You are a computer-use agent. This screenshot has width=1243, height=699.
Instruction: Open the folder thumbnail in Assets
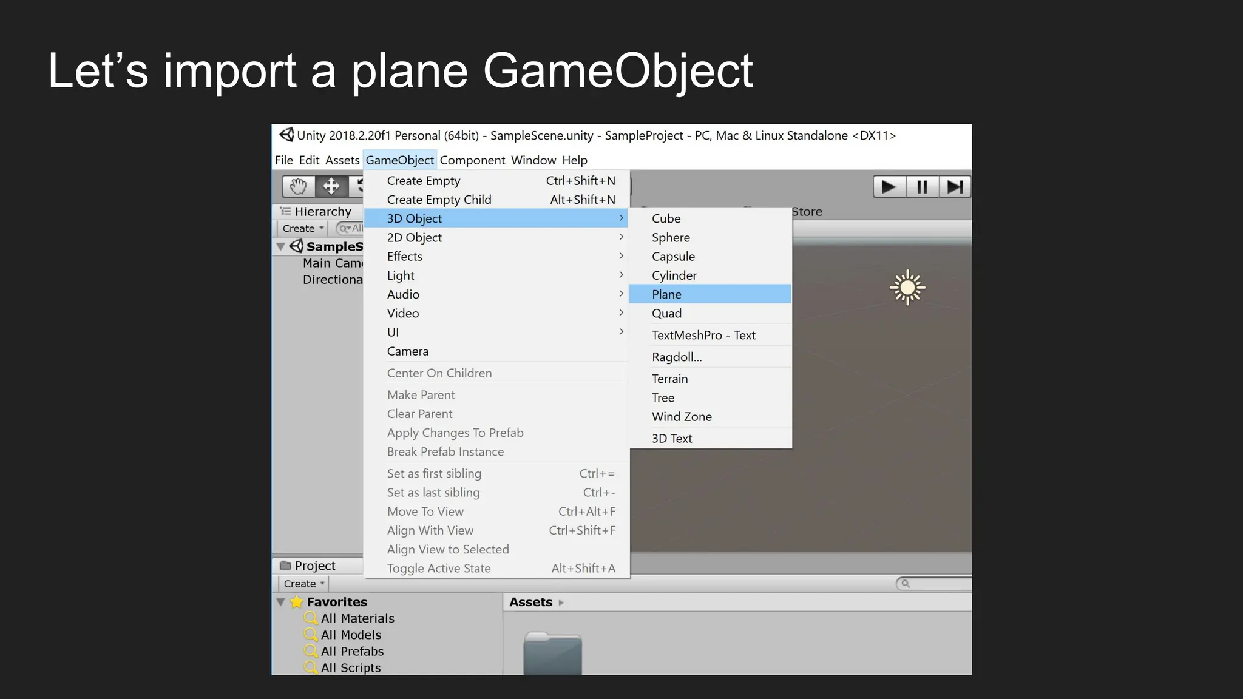552,653
